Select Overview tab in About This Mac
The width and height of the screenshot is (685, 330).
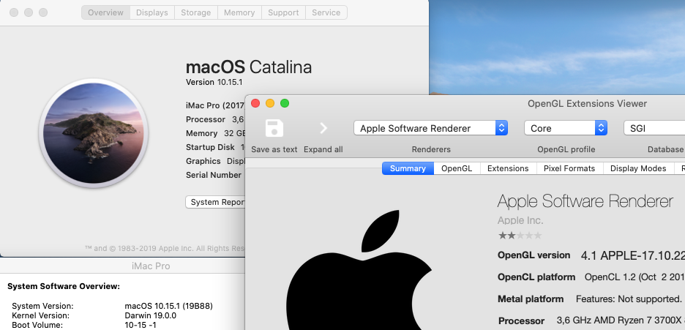[105, 12]
